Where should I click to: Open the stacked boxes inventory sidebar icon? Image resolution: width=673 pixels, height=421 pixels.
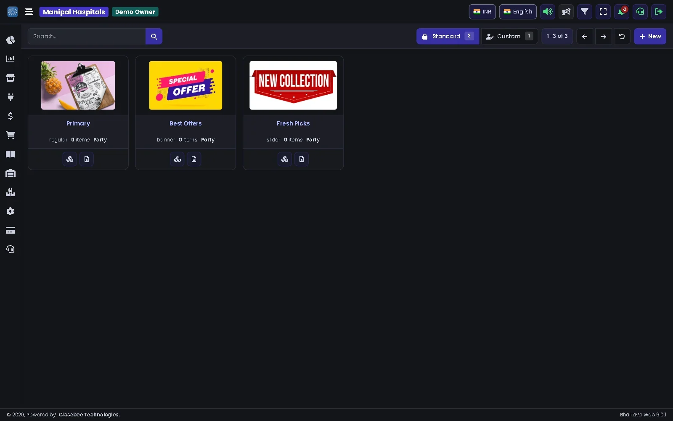[x=11, y=192]
